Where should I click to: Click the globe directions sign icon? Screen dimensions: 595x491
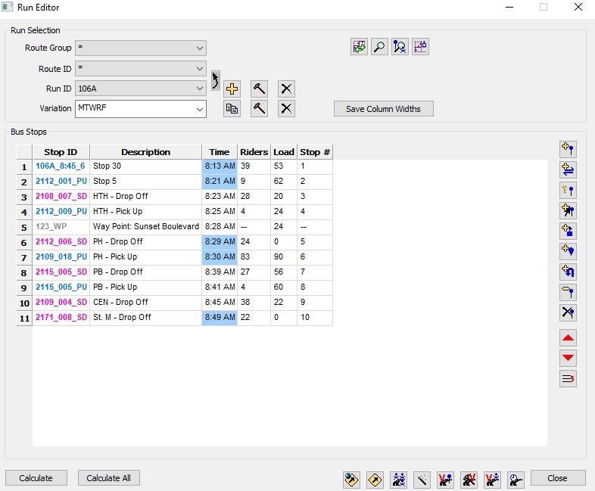point(352,480)
